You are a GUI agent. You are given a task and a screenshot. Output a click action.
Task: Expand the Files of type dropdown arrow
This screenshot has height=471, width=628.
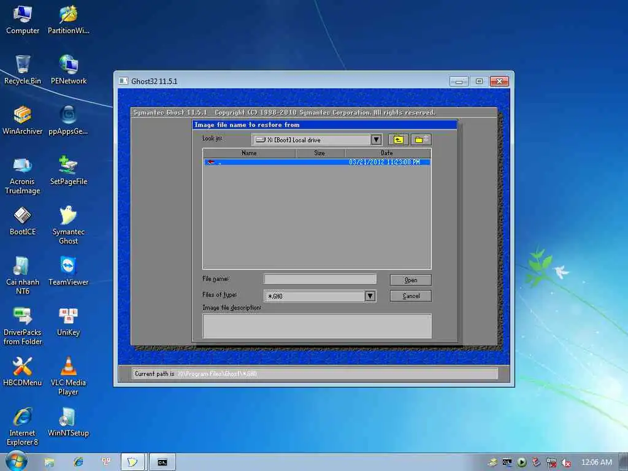click(x=370, y=296)
